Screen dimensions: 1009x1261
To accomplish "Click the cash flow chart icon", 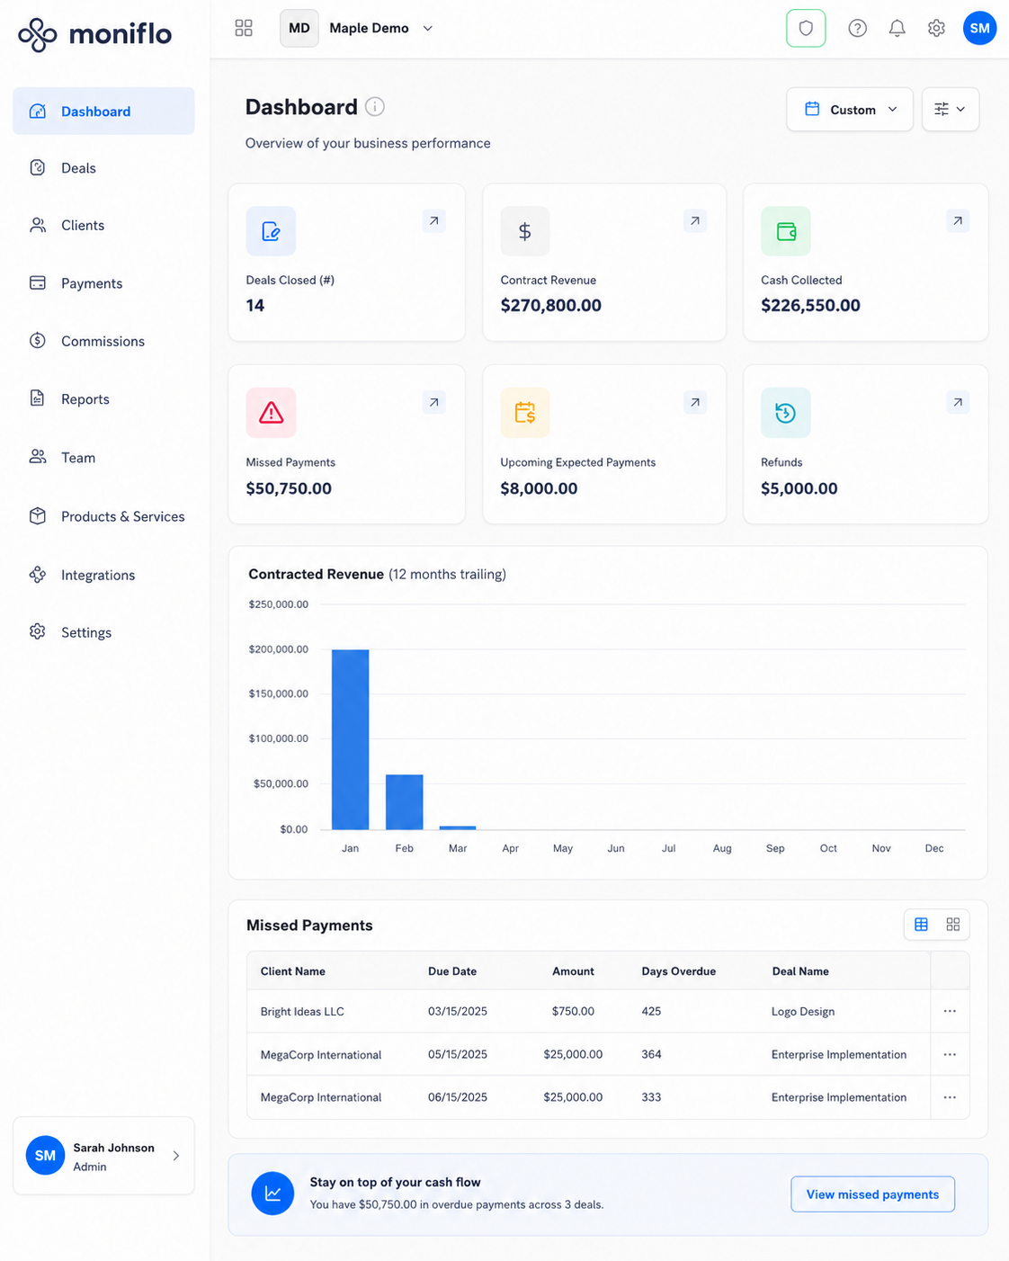I will (x=272, y=1194).
